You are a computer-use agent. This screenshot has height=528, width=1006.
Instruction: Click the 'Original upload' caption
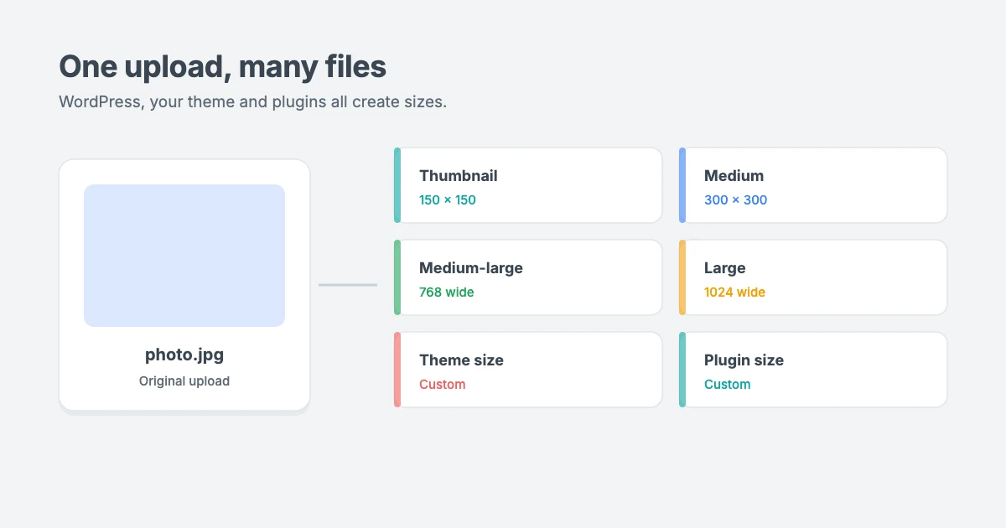(184, 380)
